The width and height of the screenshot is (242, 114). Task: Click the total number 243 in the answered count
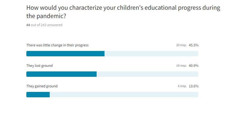44,25
